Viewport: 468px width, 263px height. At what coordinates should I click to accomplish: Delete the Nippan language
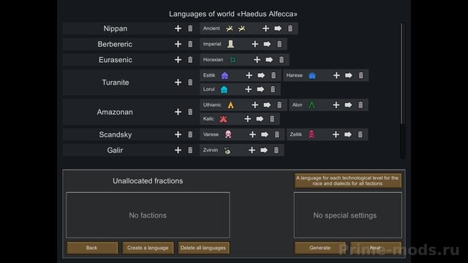[190, 28]
